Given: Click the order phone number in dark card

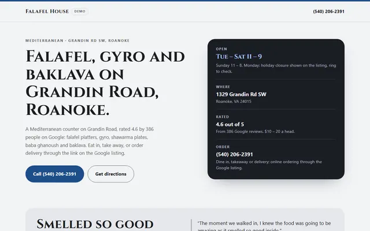Looking at the screenshot, I should click(234, 154).
